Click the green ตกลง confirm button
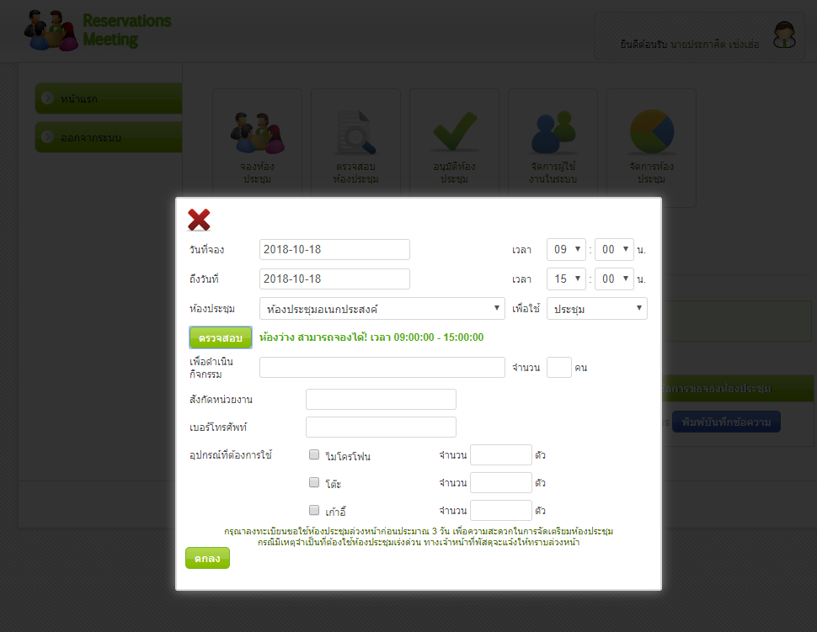This screenshot has width=817, height=632. 207,558
